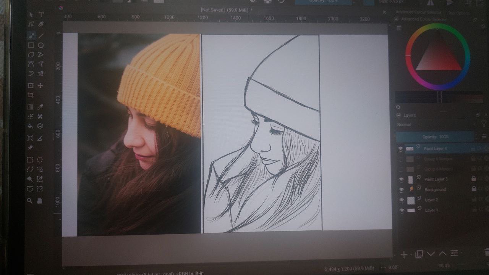Select the Line tool
This screenshot has height=275, width=489.
coord(41,35)
